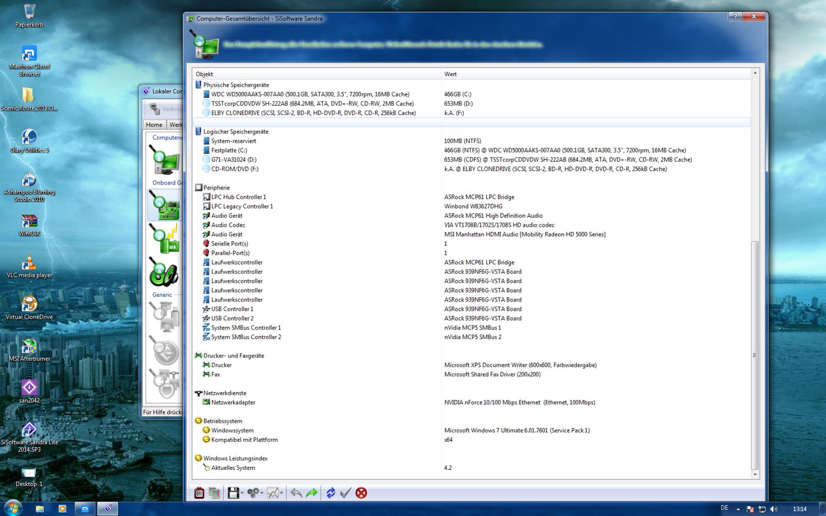Click the grey back arrow

click(296, 493)
